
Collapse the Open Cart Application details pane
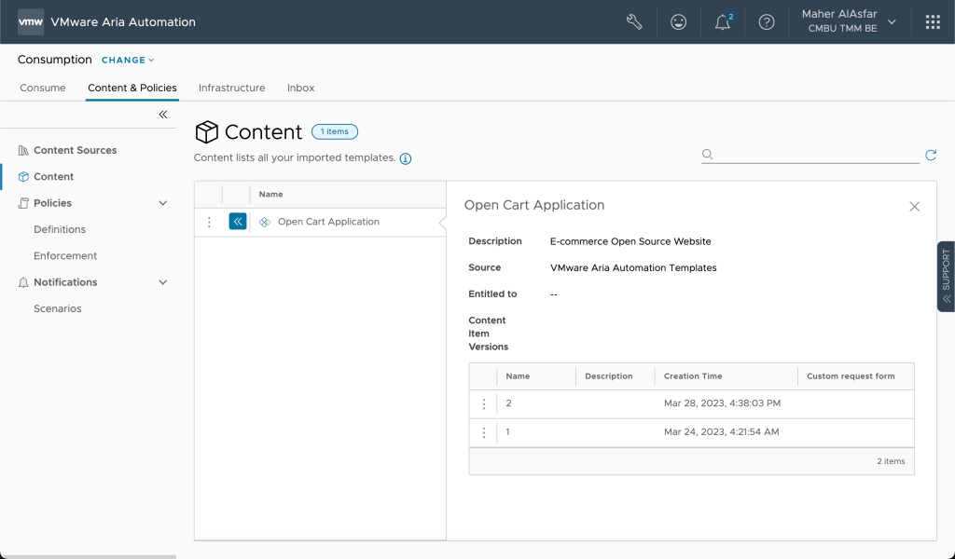[238, 222]
